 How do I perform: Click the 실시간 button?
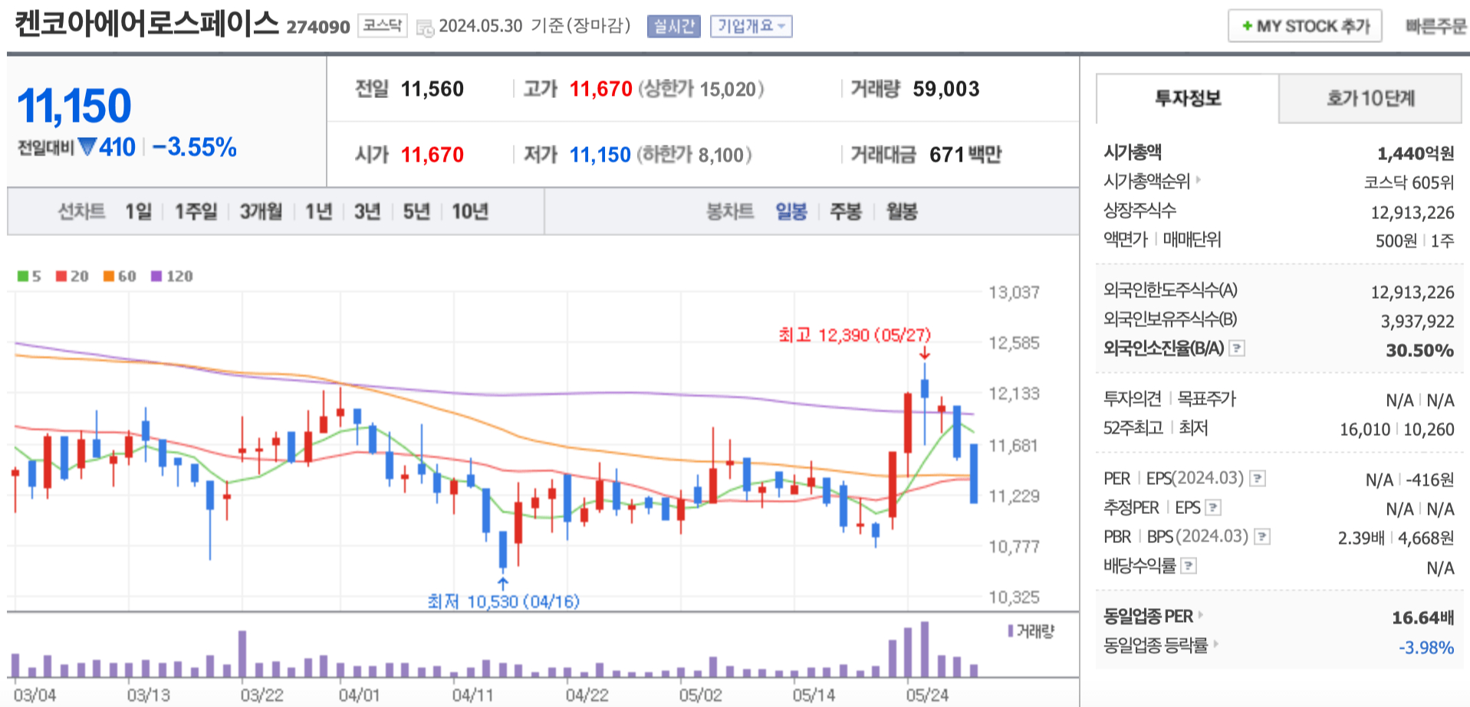point(674,26)
